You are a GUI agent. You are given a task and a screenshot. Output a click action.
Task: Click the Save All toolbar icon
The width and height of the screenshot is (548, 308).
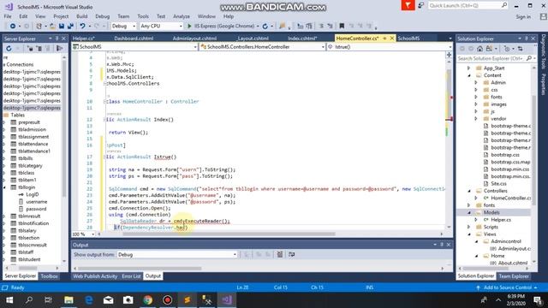click(x=70, y=27)
